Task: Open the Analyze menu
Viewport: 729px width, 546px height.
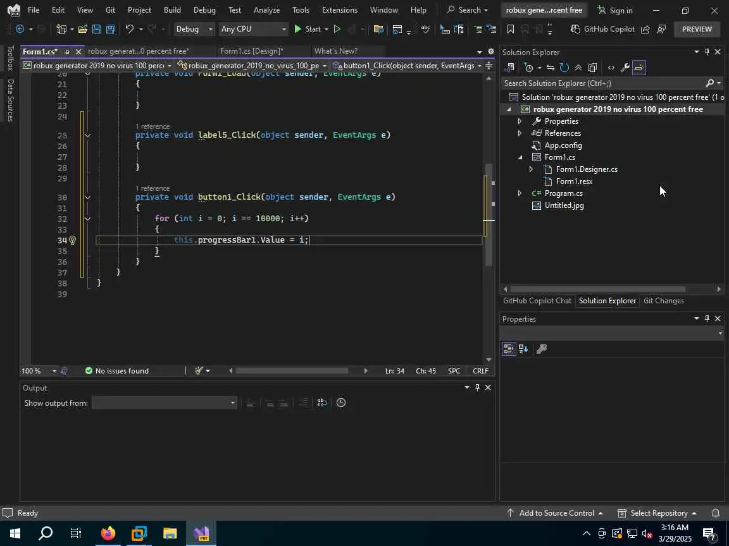Action: pos(266,9)
